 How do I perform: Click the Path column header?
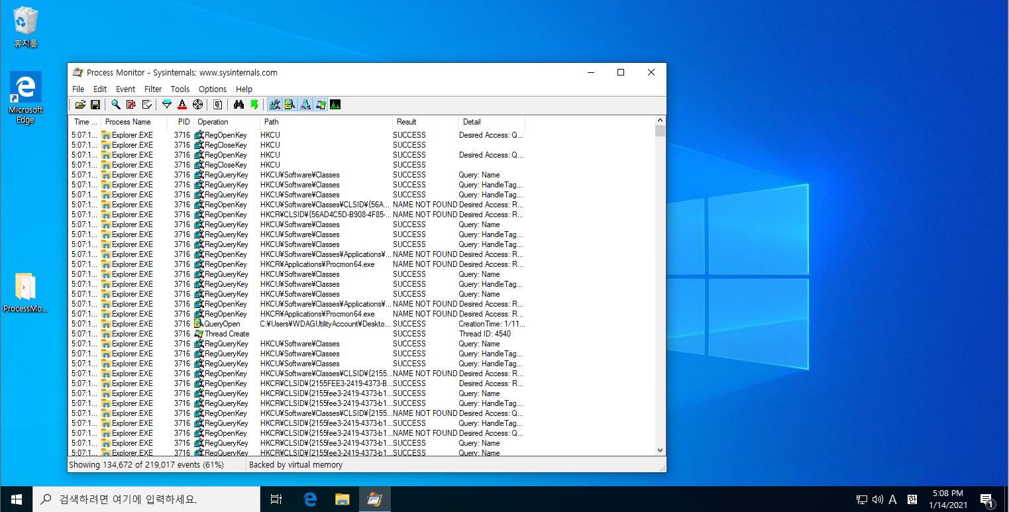tap(326, 122)
